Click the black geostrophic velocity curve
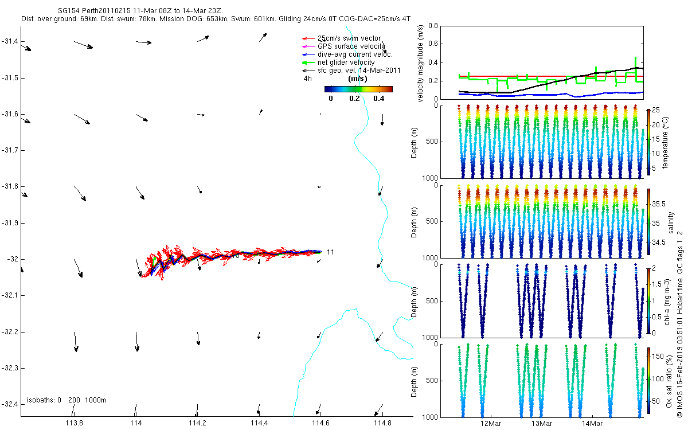 (x=550, y=80)
